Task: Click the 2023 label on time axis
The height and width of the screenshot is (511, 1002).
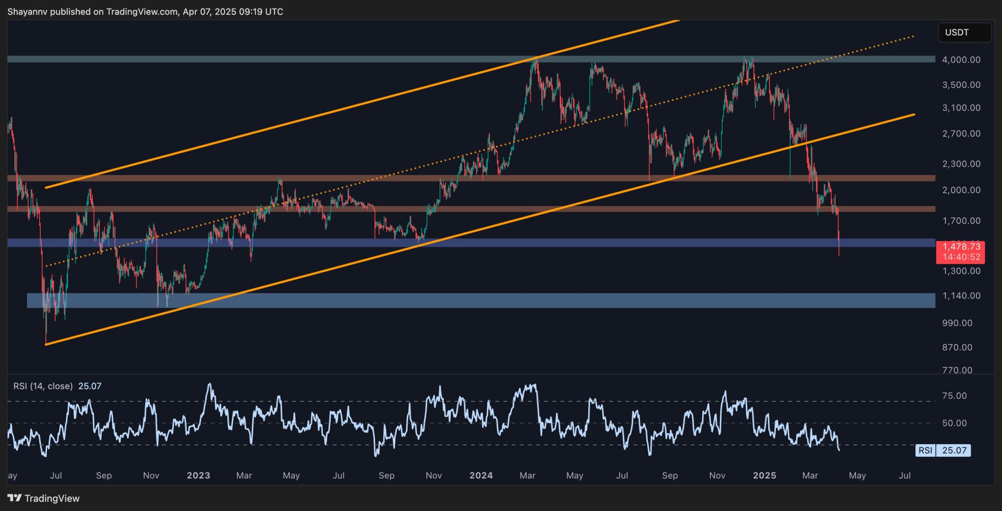Action: [198, 475]
